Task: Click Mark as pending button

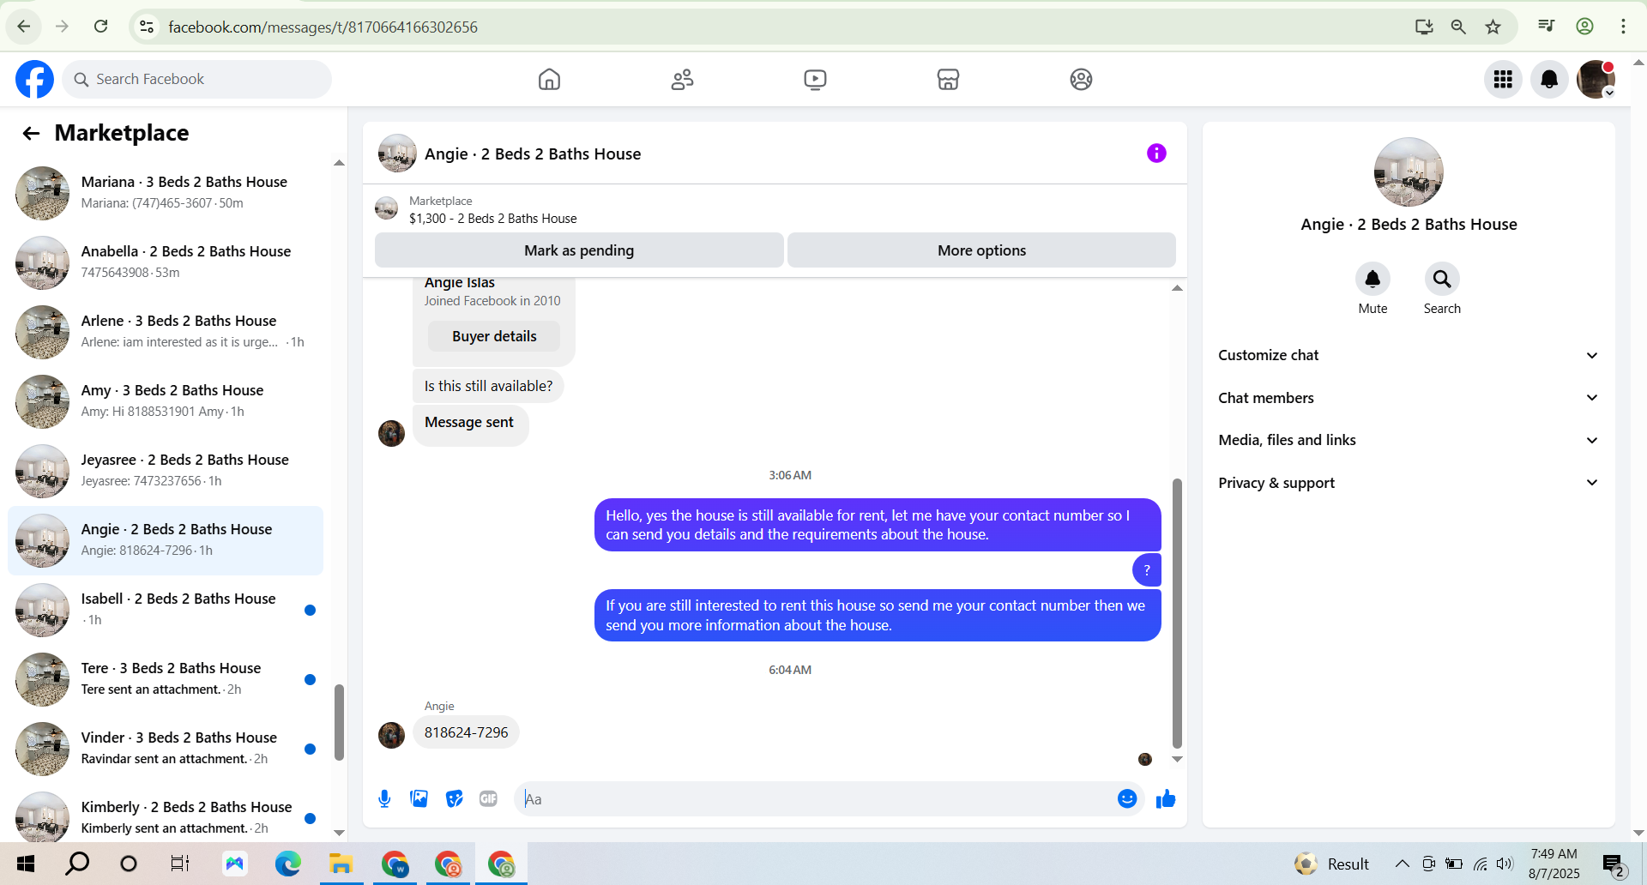Action: 579,250
